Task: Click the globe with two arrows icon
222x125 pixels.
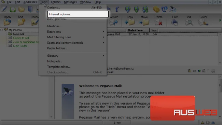Action: [145, 9]
